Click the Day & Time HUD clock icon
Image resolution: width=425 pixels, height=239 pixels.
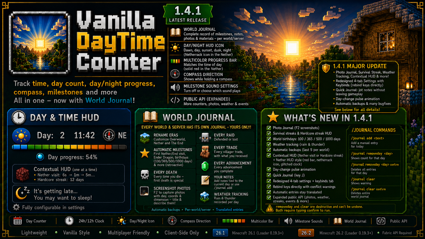(19, 117)
